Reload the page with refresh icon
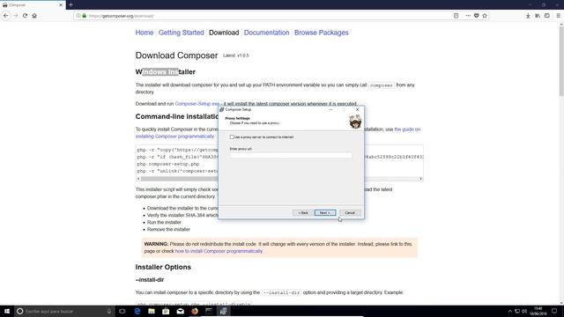 (25, 16)
